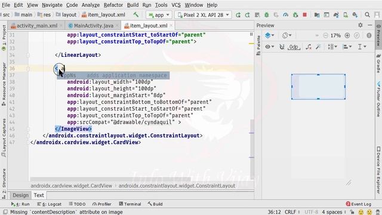Switch to MainActivity.java tab
Image resolution: width=382 pixels, height=215 pixels.
click(94, 26)
